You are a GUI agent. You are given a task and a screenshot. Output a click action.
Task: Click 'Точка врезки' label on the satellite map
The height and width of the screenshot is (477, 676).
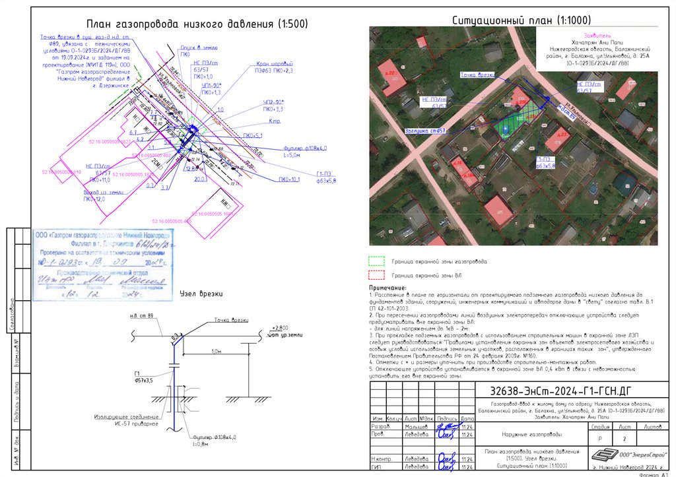[x=477, y=75]
